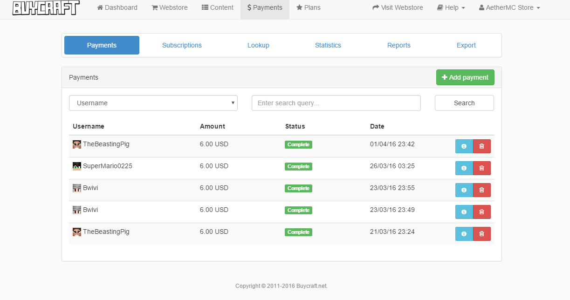Click the Add payment button
Screen dimensions: 570x300
click(465, 77)
